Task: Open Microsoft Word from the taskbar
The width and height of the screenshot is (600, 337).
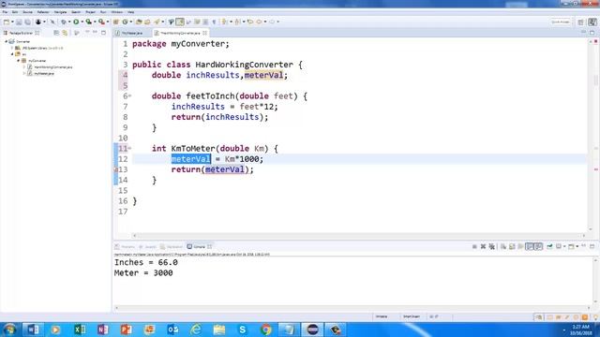Action: coord(33,330)
